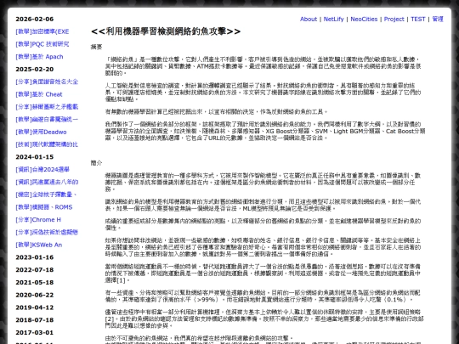Click the article title 利用機器學習檢測網絡釣魚攻擊
The height and width of the screenshot is (344, 459).
point(166,31)
